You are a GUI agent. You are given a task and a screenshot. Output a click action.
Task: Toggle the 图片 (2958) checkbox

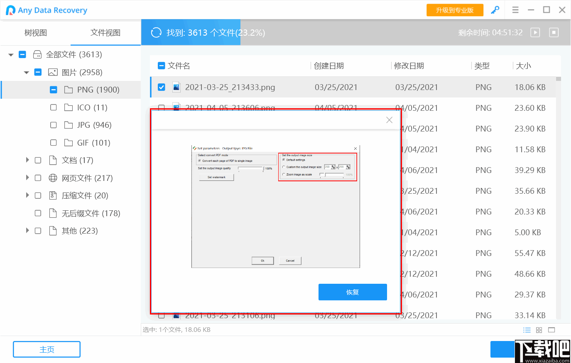point(38,72)
